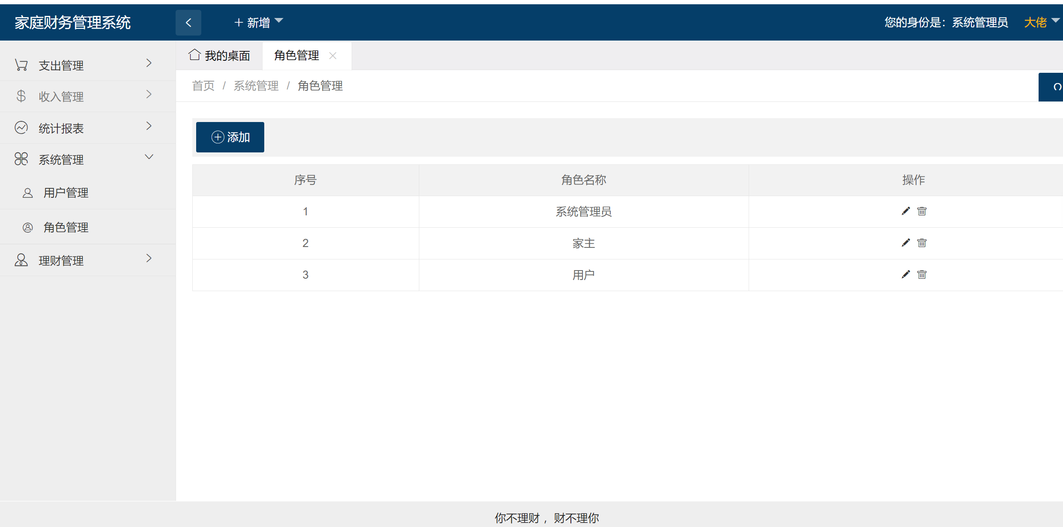Screen dimensions: 1063x527
Task: Click trash icon in 系统管理员 row
Action: (922, 211)
